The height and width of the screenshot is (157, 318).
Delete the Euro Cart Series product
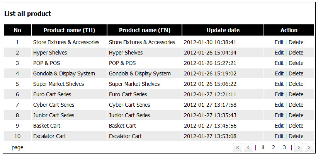tap(296, 94)
